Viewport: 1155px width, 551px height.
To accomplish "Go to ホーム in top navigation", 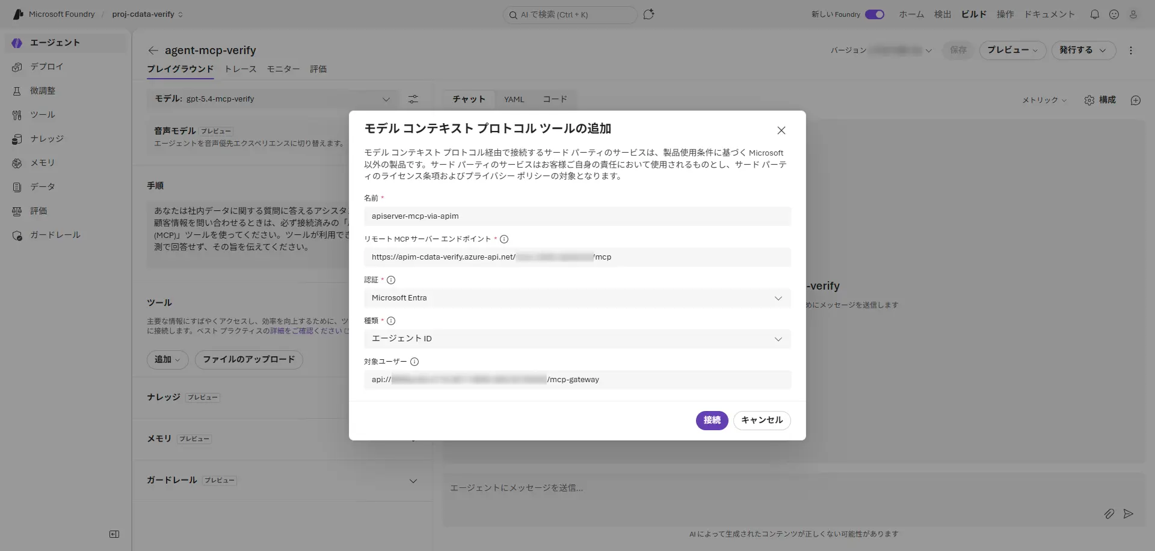I will click(911, 14).
